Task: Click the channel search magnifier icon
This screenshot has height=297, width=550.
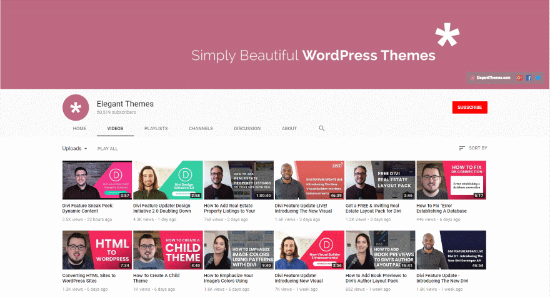Action: tap(322, 128)
